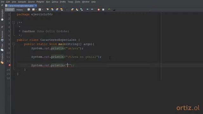The height and width of the screenshot is (114, 203).
Task: Click the green Comment icon
Action: coord(109,9)
